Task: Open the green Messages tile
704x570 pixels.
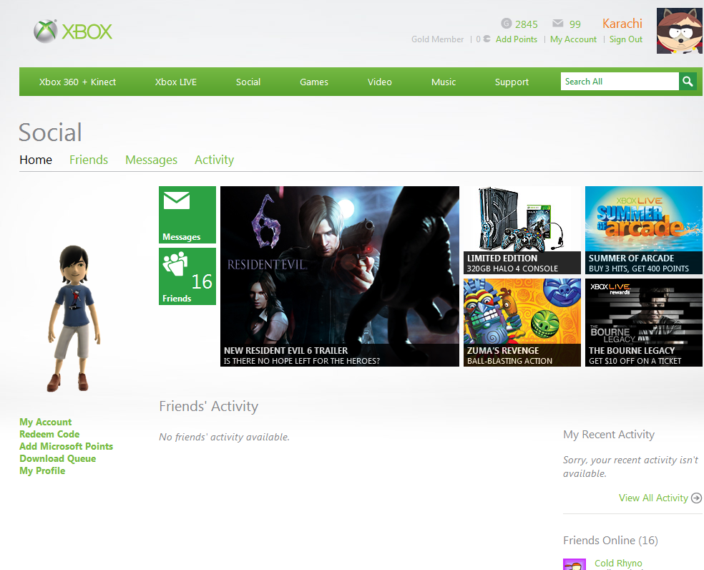Action: (187, 215)
